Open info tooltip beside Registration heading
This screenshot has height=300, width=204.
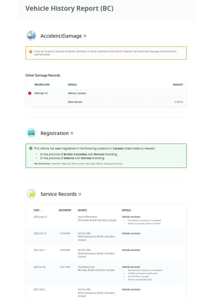(x=72, y=133)
